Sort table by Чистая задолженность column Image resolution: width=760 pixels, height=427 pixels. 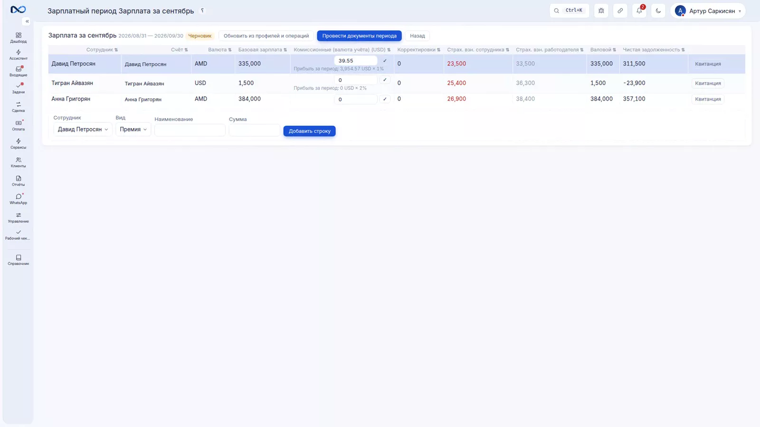654,50
